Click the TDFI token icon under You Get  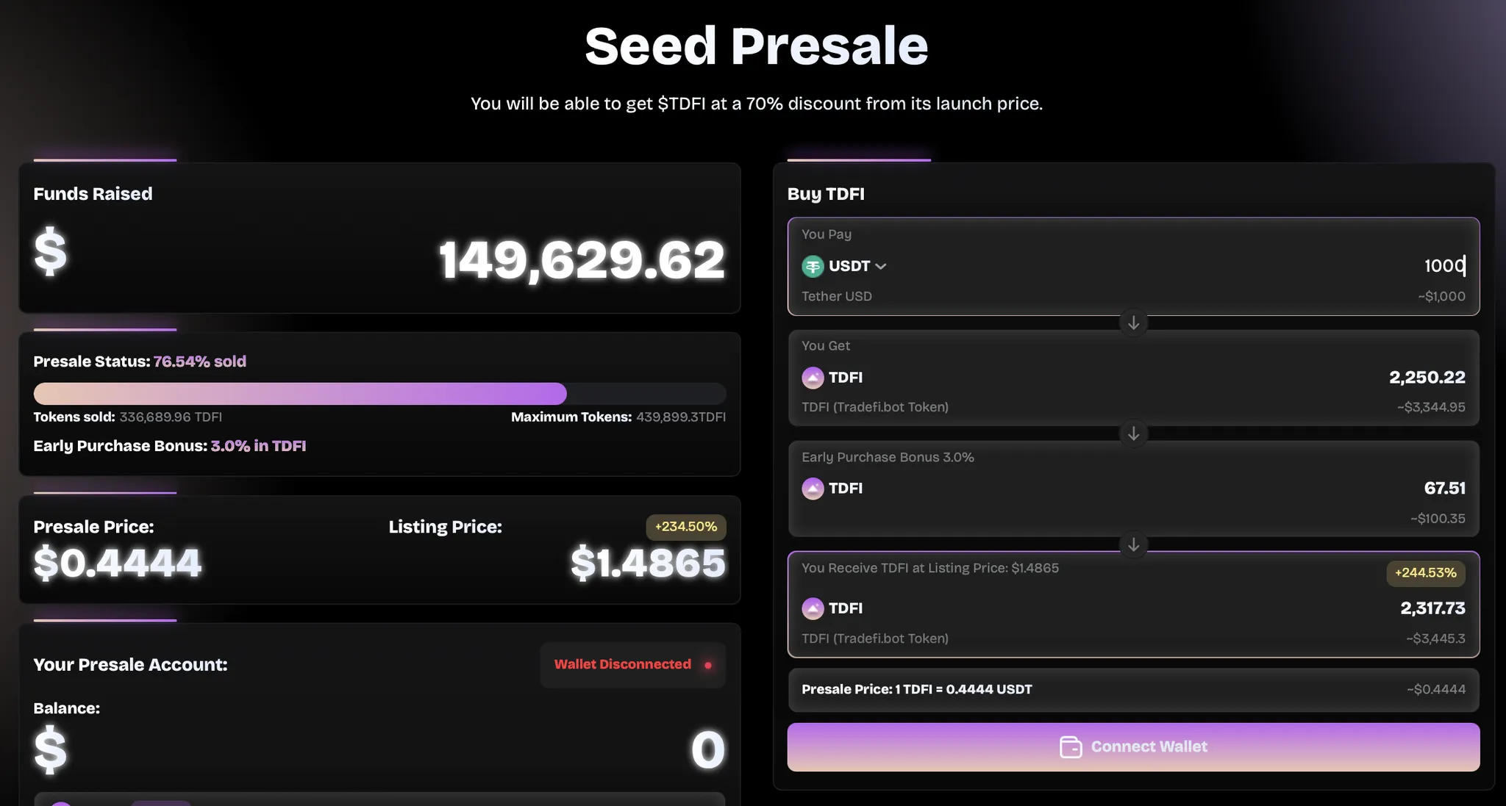[x=813, y=378]
